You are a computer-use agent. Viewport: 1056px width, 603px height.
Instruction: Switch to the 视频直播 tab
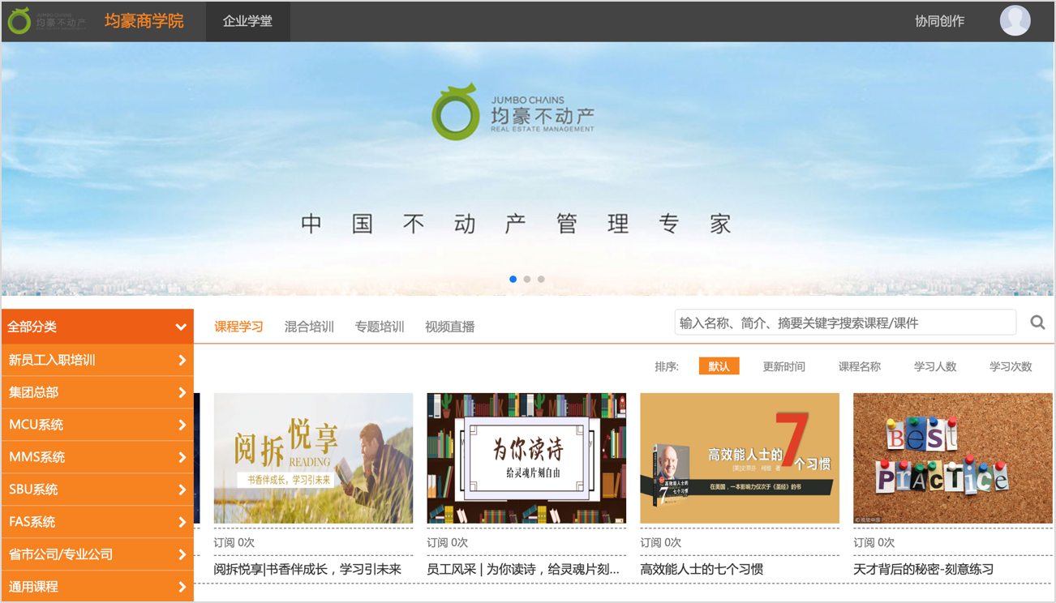pyautogui.click(x=449, y=327)
